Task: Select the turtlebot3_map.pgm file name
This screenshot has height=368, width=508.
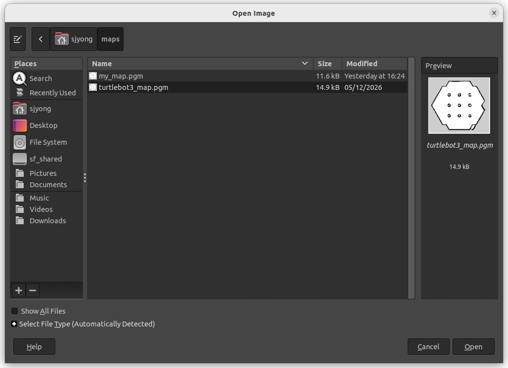Action: coord(133,87)
